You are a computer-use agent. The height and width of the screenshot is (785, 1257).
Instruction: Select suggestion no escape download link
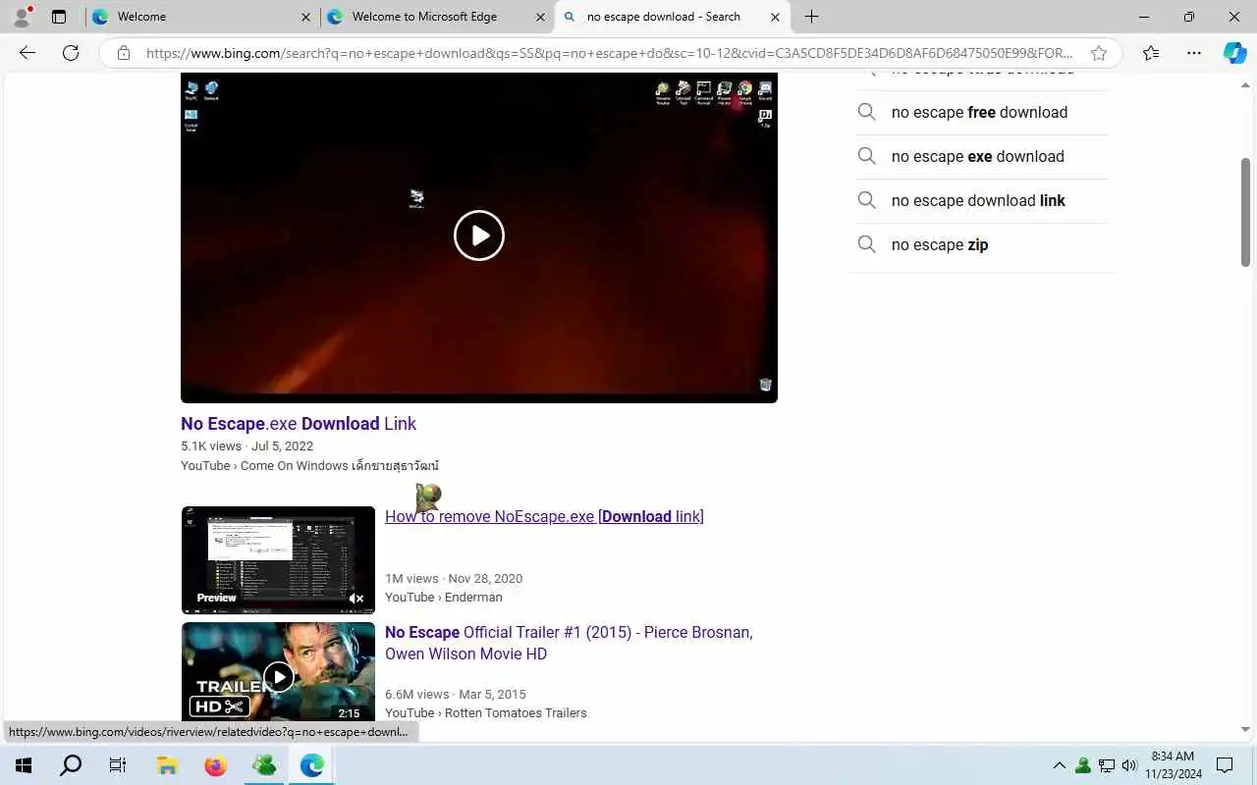click(978, 200)
